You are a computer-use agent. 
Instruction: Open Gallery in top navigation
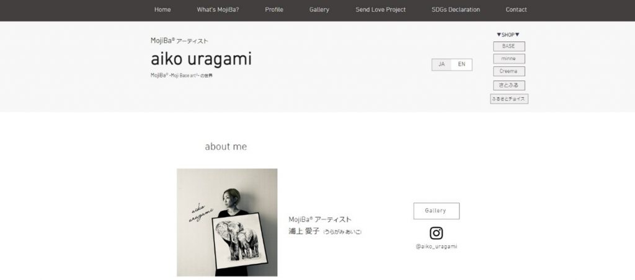319,10
